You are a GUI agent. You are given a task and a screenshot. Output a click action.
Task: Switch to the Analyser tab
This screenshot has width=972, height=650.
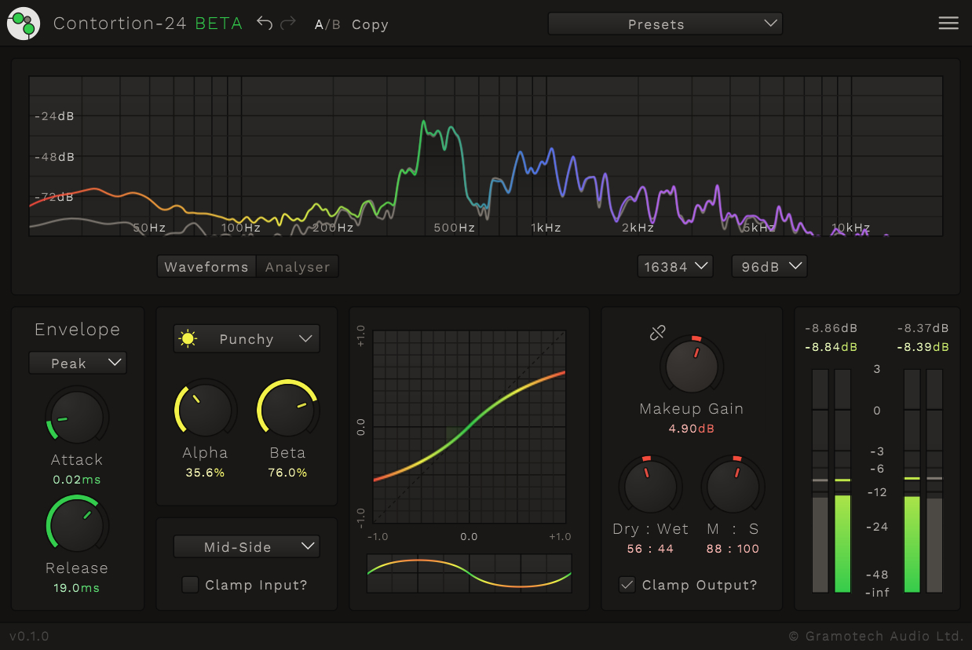298,267
